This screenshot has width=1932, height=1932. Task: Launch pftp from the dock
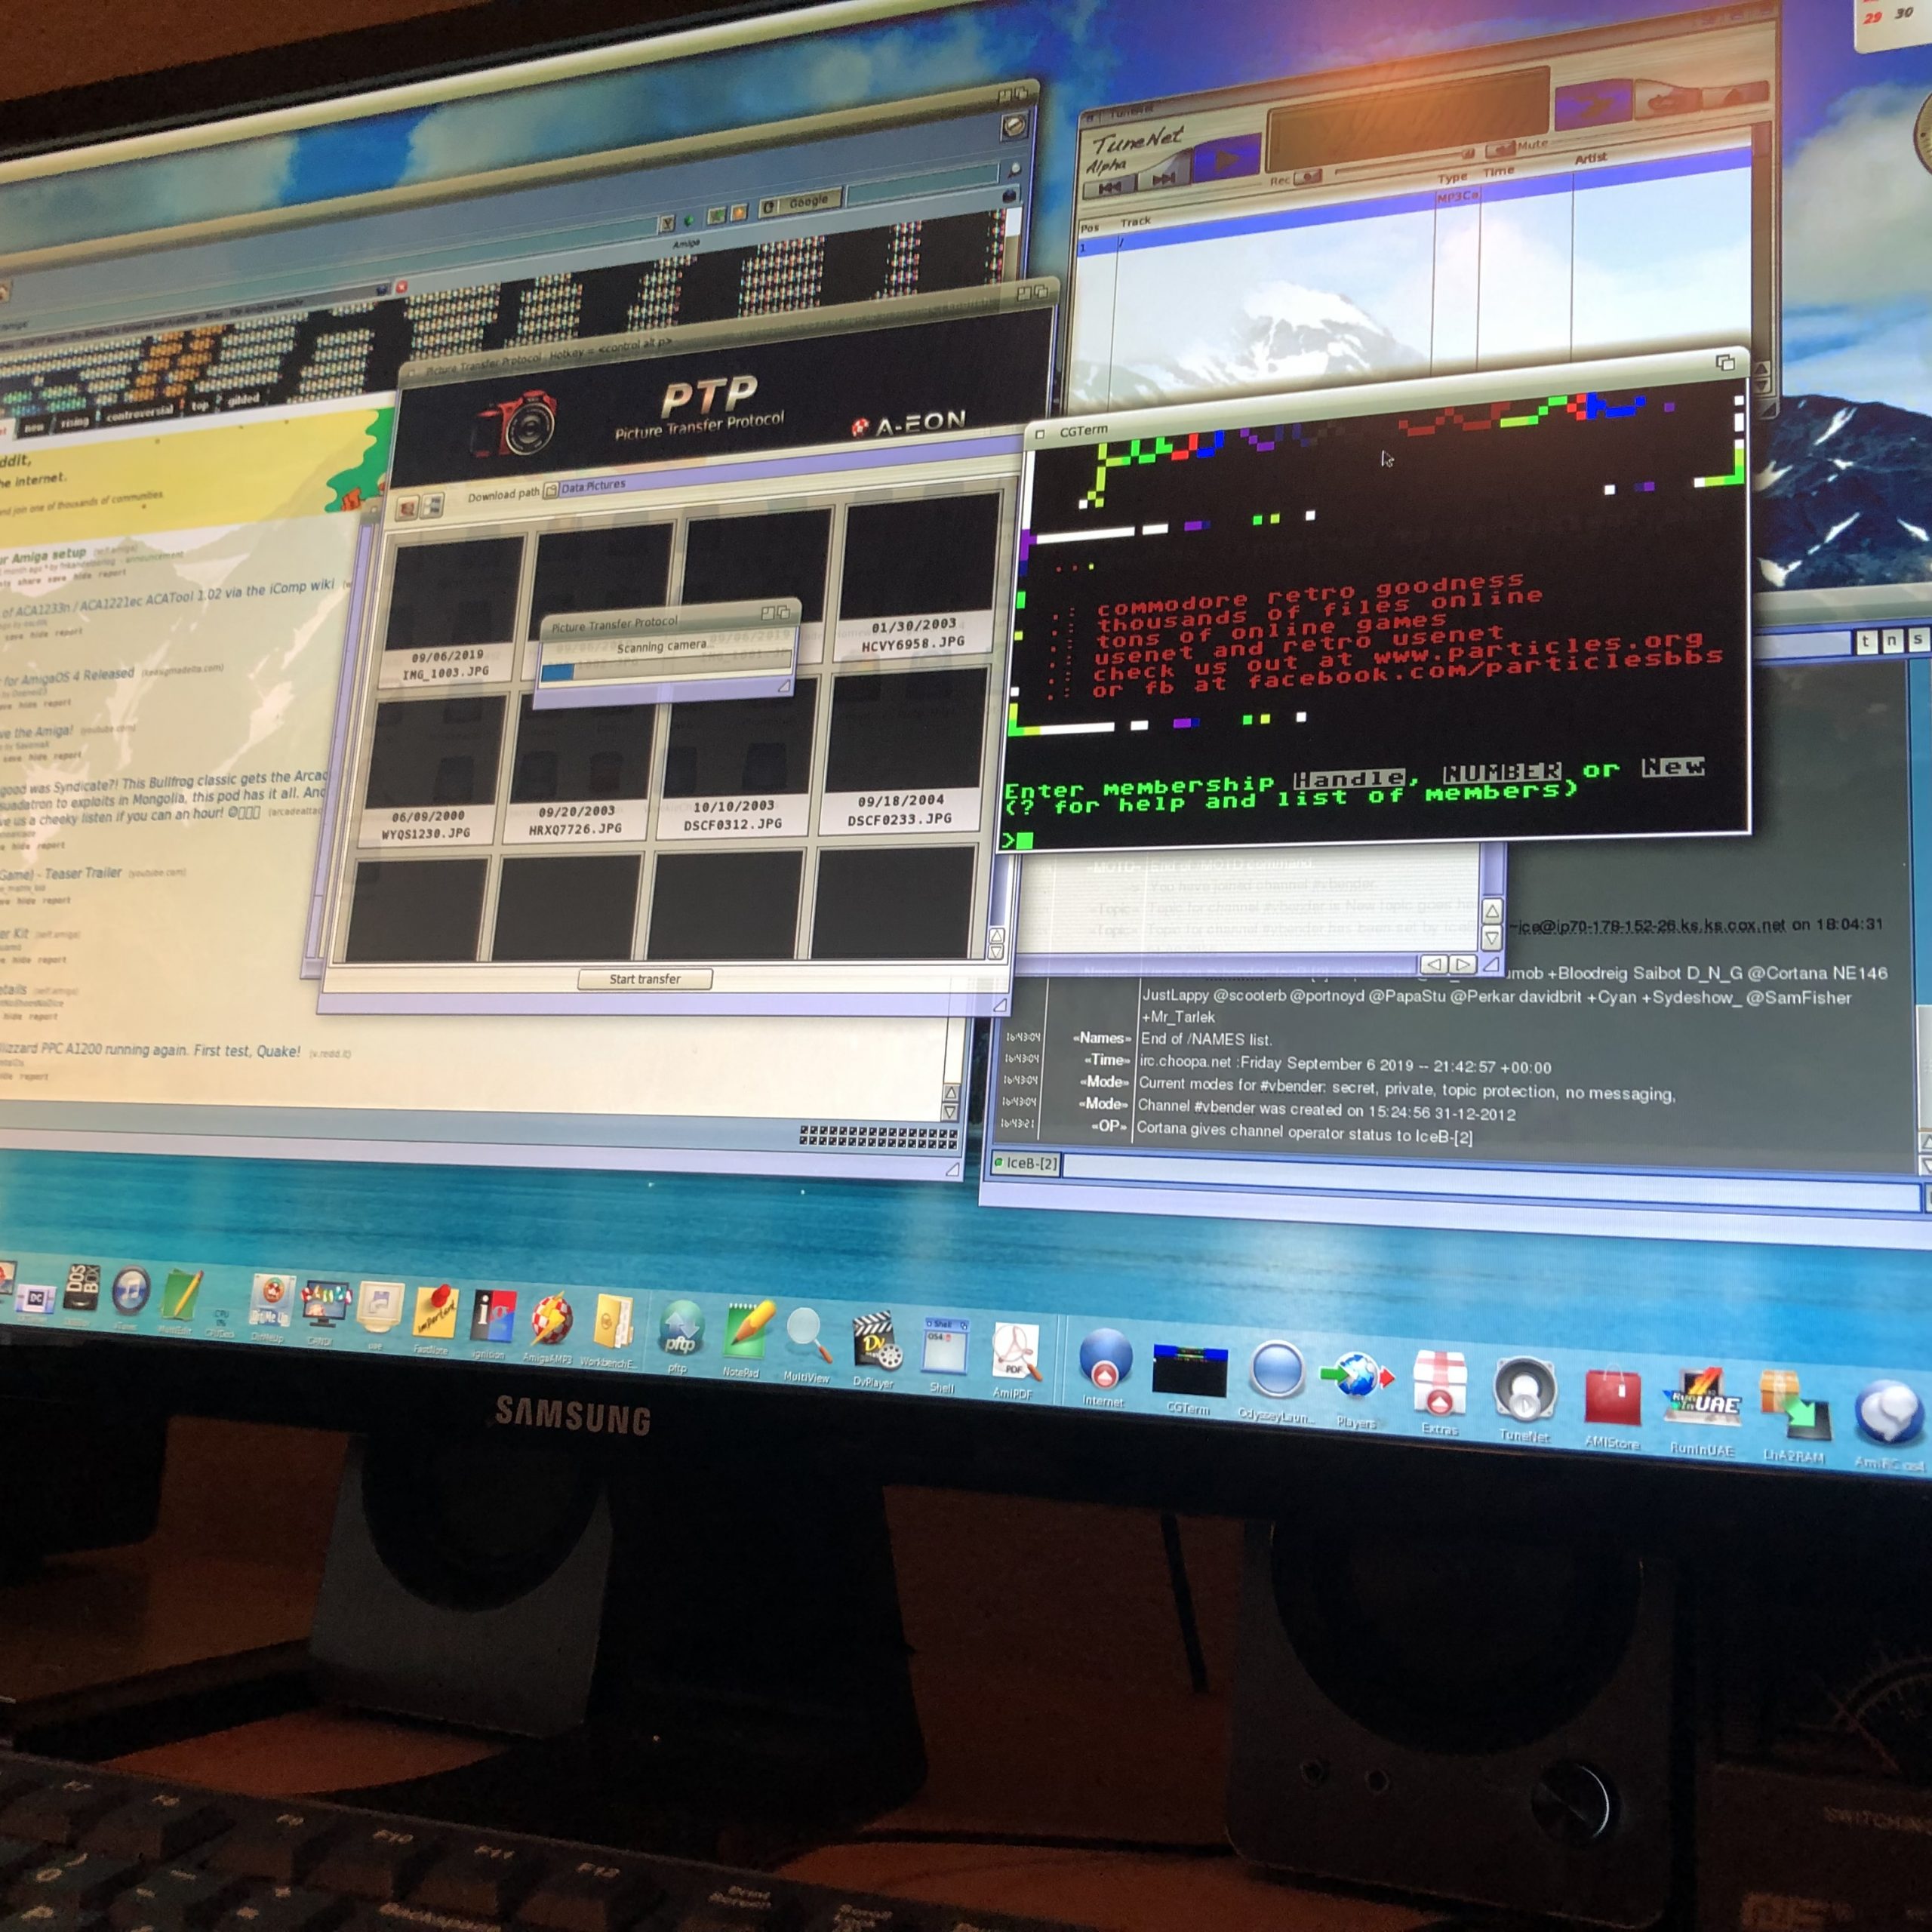coord(681,1330)
